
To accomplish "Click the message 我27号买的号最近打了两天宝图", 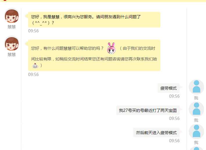I will tap(148, 110).
